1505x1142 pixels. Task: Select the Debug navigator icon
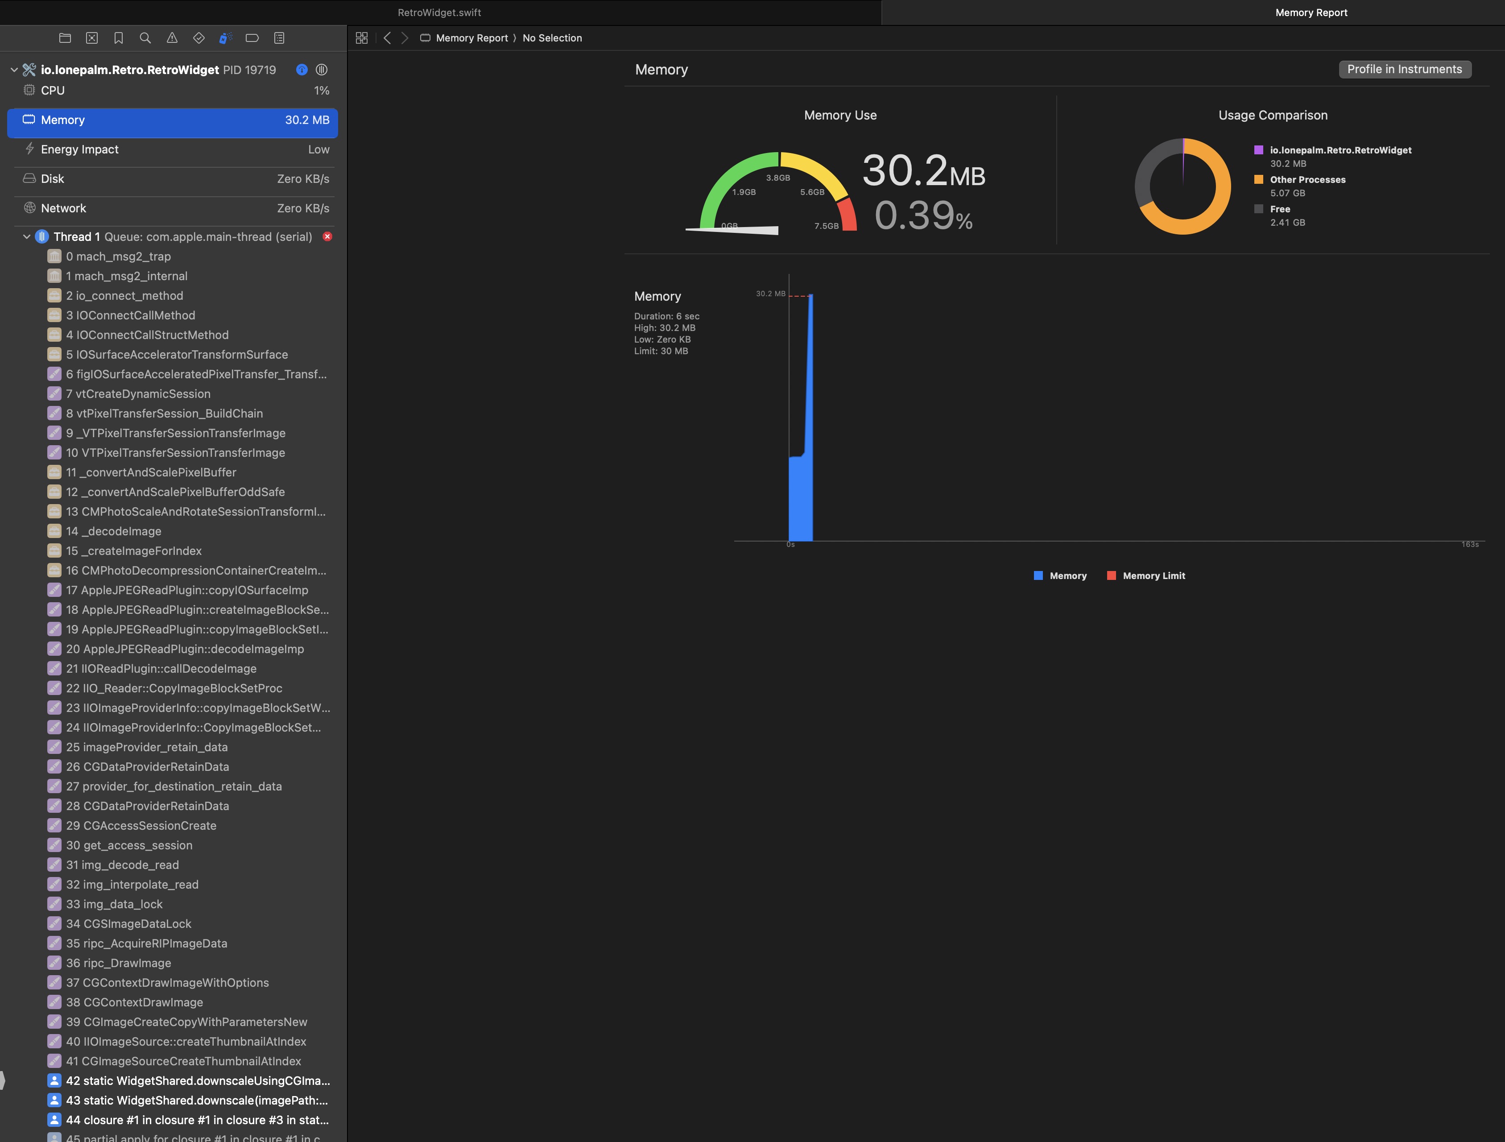pyautogui.click(x=225, y=38)
